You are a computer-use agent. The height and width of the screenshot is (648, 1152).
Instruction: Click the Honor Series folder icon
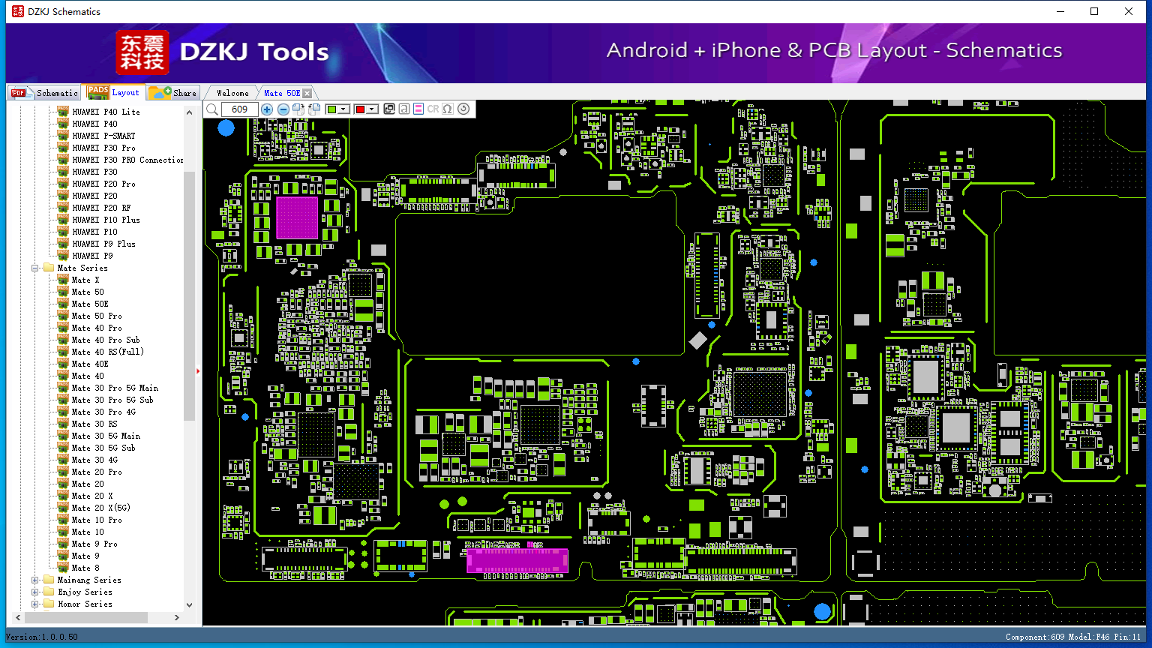tap(49, 604)
